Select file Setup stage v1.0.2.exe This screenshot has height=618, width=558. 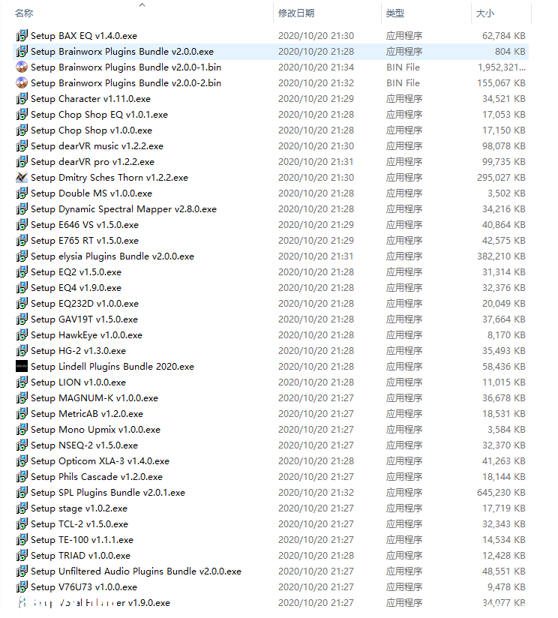click(79, 508)
